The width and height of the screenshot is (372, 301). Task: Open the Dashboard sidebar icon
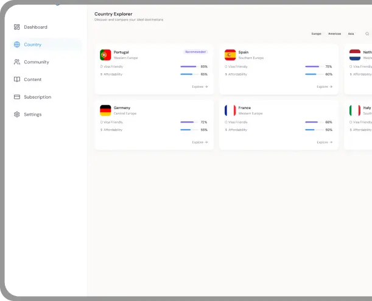tap(17, 27)
